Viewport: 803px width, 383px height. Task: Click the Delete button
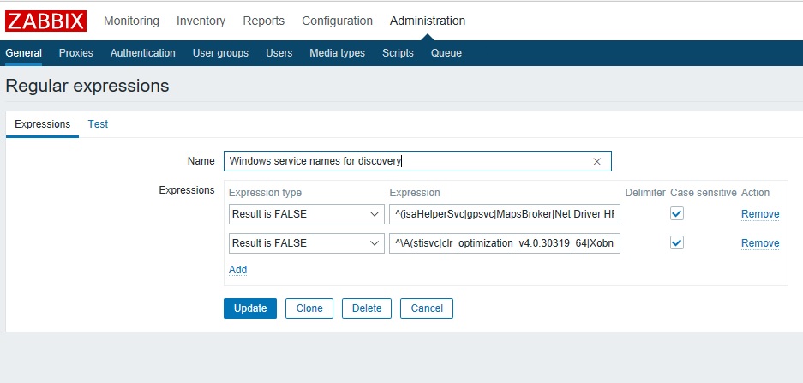tap(367, 308)
